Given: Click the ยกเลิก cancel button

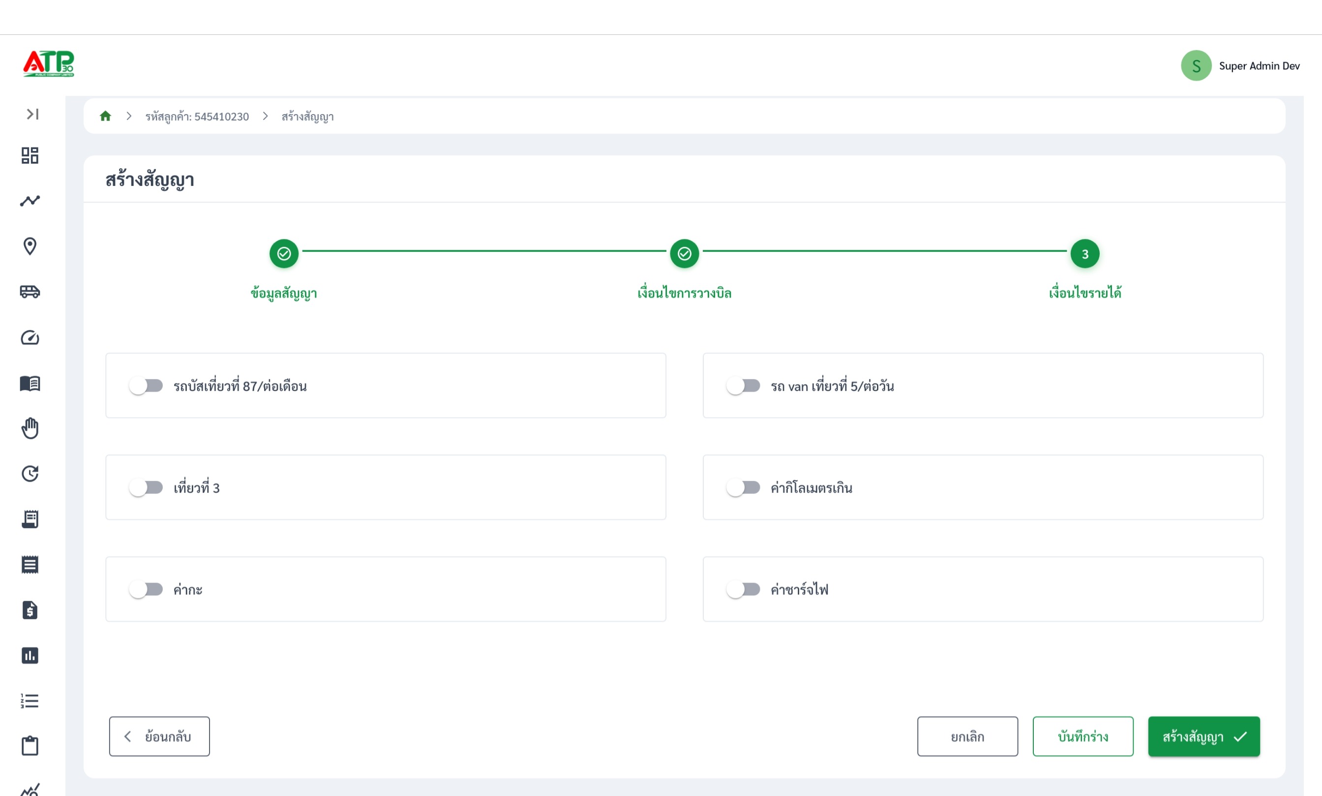Looking at the screenshot, I should pyautogui.click(x=967, y=737).
